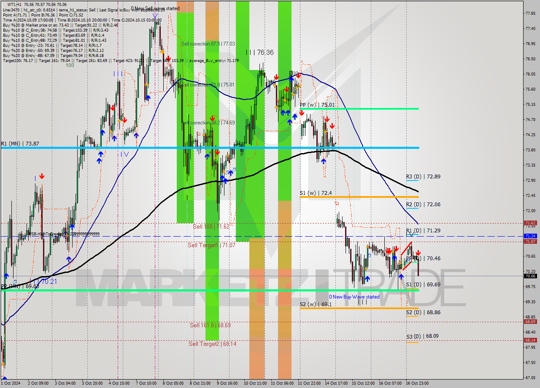Select the '9 Oct 16:00' time axis label
Screen dimensions: 540x388
click(x=227, y=383)
